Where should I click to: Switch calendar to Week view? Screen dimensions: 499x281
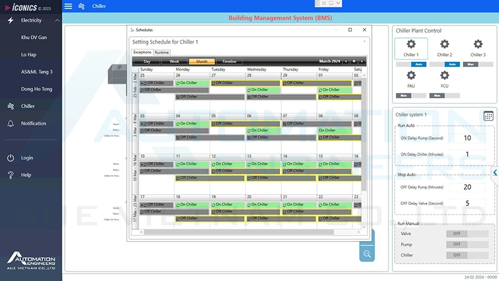[x=175, y=62]
